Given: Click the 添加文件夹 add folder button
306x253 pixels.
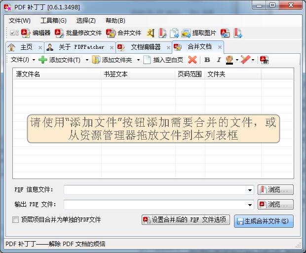Looking at the screenshot, I should (112, 60).
